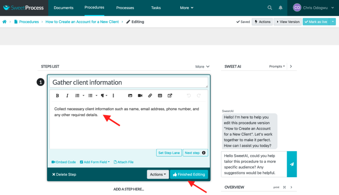Click Attach File link
Screen dimensions: 339x195
pyautogui.click(x=124, y=162)
